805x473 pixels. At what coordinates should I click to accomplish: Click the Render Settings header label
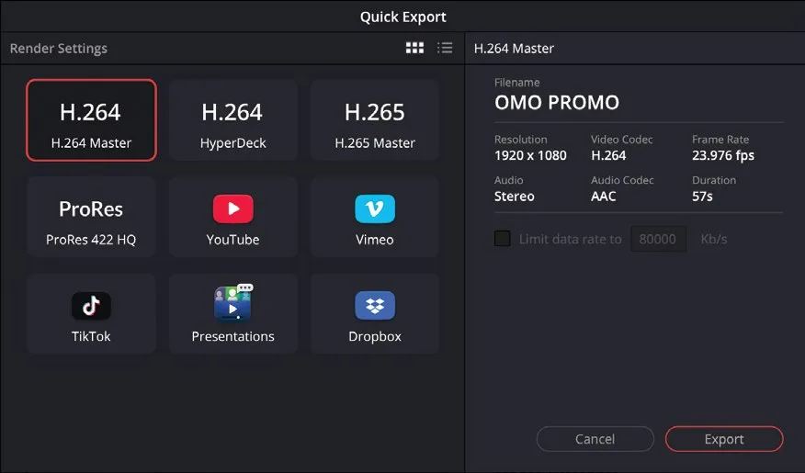[x=59, y=49]
